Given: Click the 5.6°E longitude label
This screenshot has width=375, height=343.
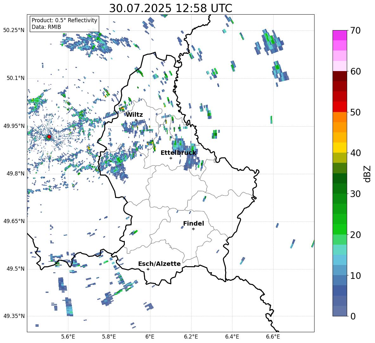Looking at the screenshot, I should pos(68,337).
